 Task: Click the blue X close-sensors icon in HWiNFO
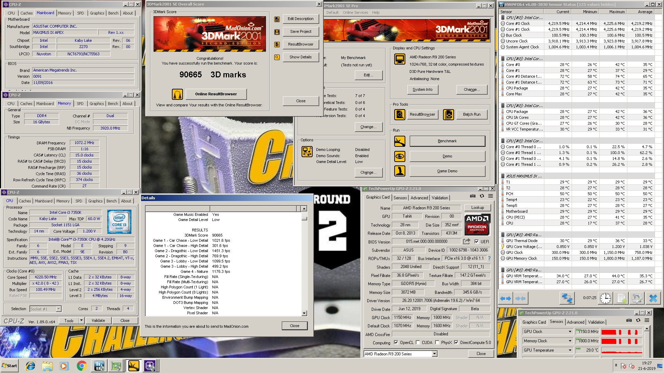653,298
